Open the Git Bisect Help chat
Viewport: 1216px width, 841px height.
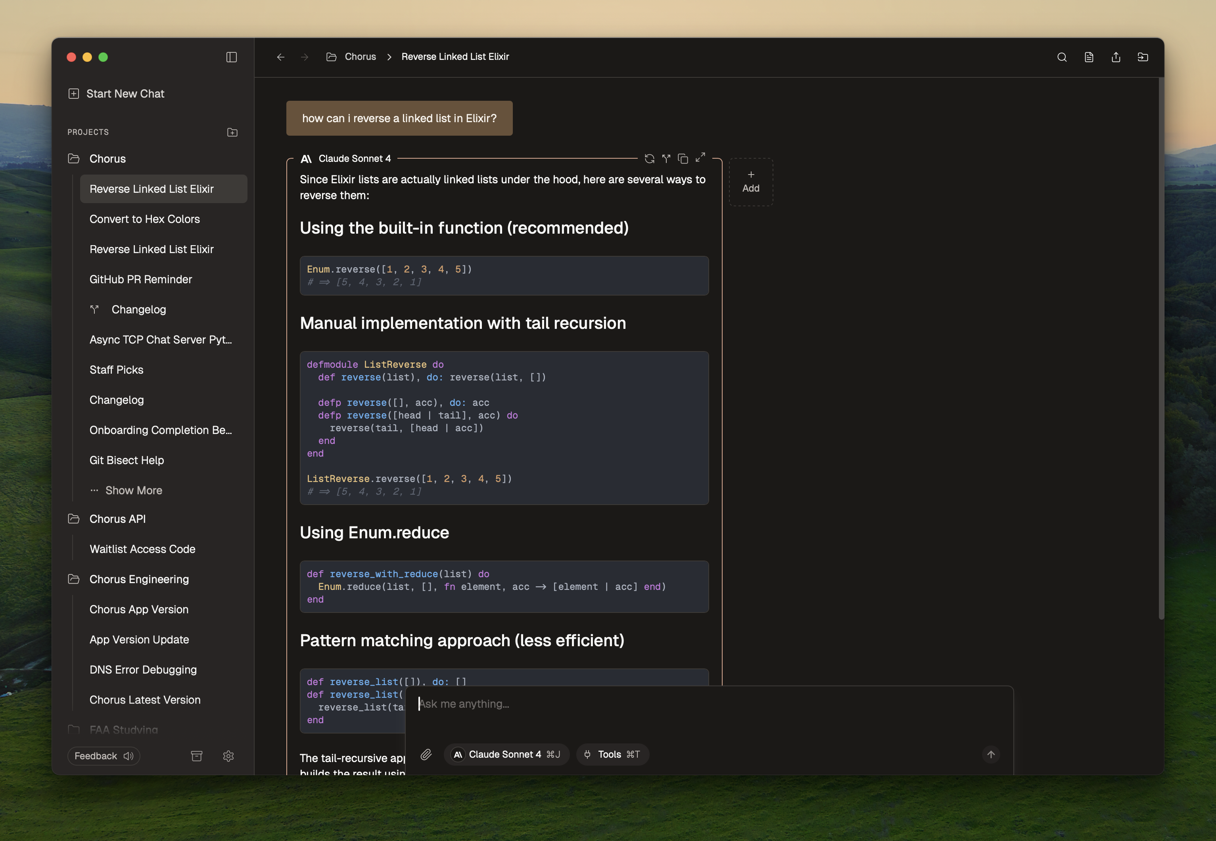coord(127,461)
